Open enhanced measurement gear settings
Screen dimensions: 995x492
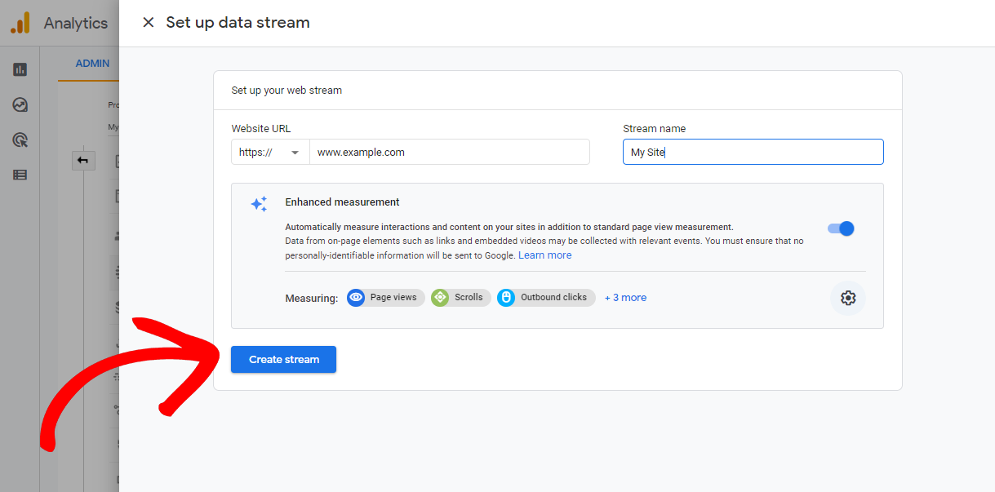(x=847, y=298)
